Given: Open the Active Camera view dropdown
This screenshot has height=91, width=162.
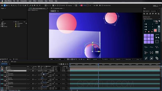Looking at the screenshot, I should click(129, 59).
